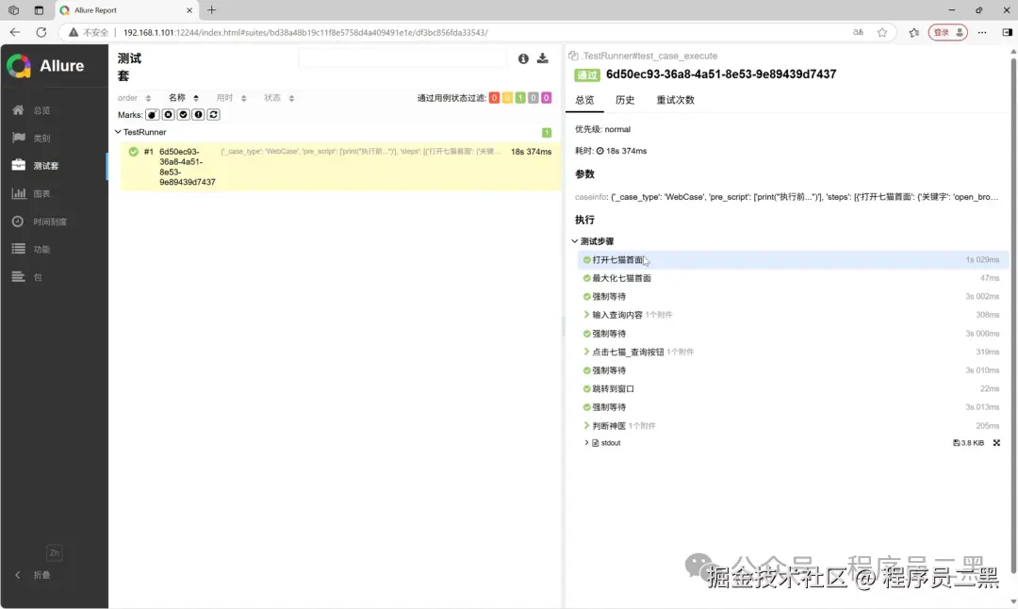Toggle the new-passed check mark filter
This screenshot has width=1018, height=609.
[x=183, y=115]
